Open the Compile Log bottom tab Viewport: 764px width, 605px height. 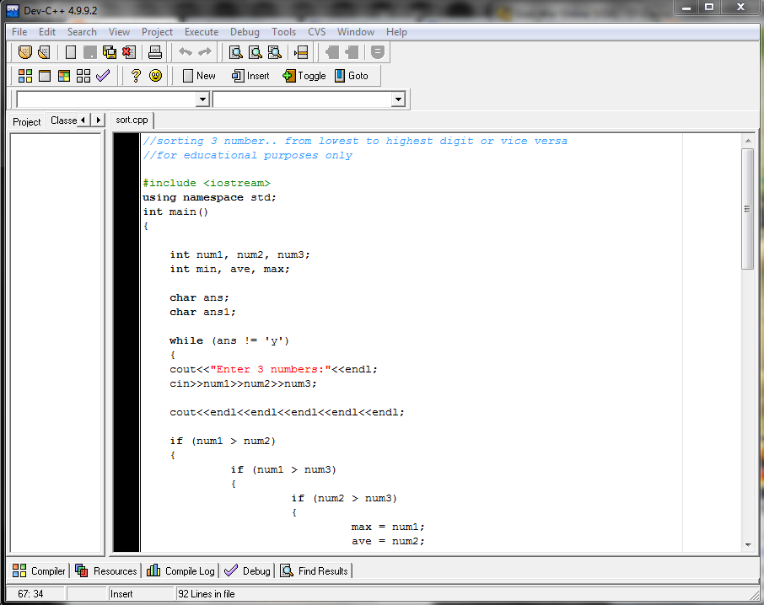[180, 571]
